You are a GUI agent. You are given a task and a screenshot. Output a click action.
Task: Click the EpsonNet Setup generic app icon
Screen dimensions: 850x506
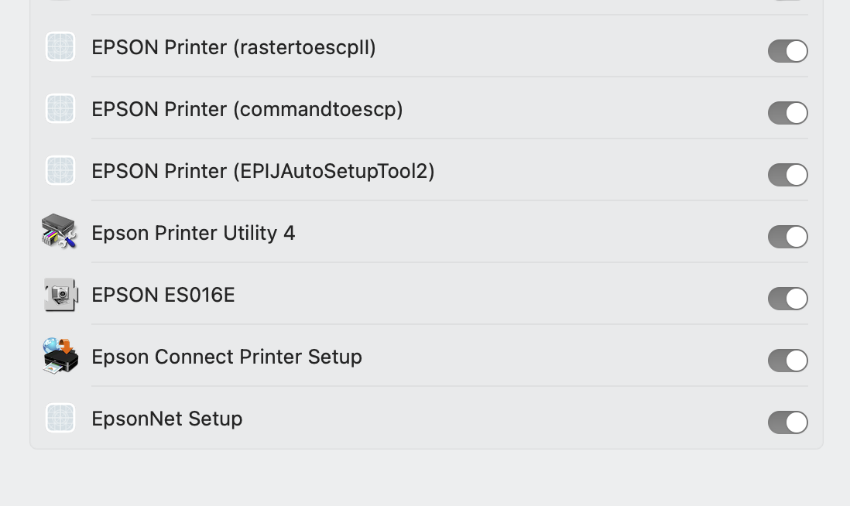(60, 419)
